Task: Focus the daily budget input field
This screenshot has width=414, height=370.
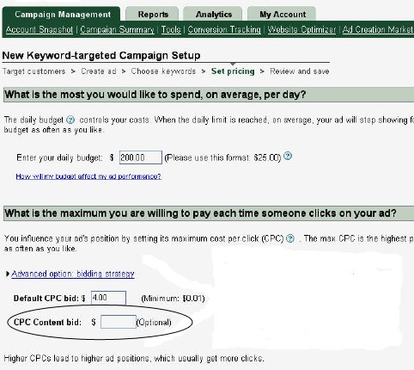Action: point(141,157)
